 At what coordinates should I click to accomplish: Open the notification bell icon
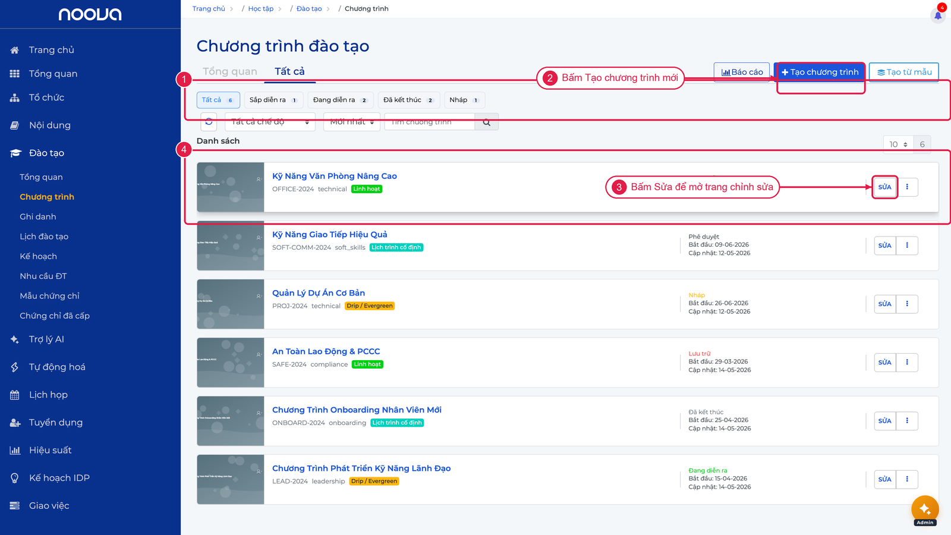click(938, 15)
